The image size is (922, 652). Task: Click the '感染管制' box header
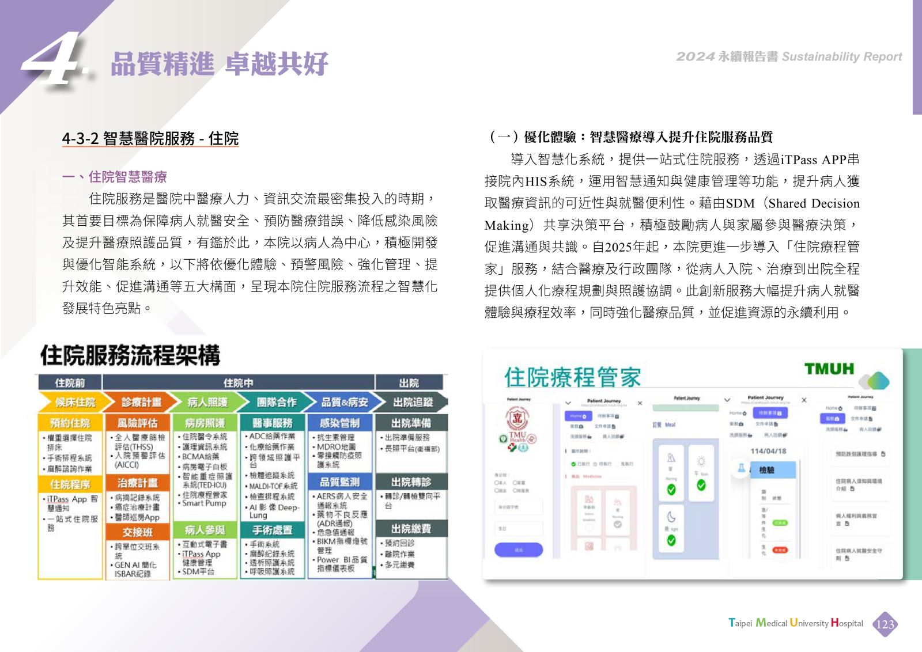tap(340, 423)
